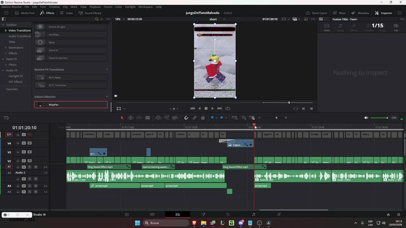
Task: Open the Sound Library panel
Action: pos(90,13)
